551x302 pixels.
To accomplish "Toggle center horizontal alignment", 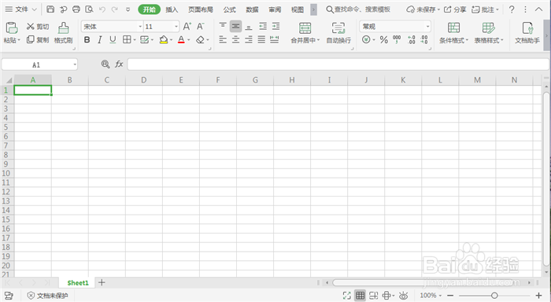I will tap(236, 39).
